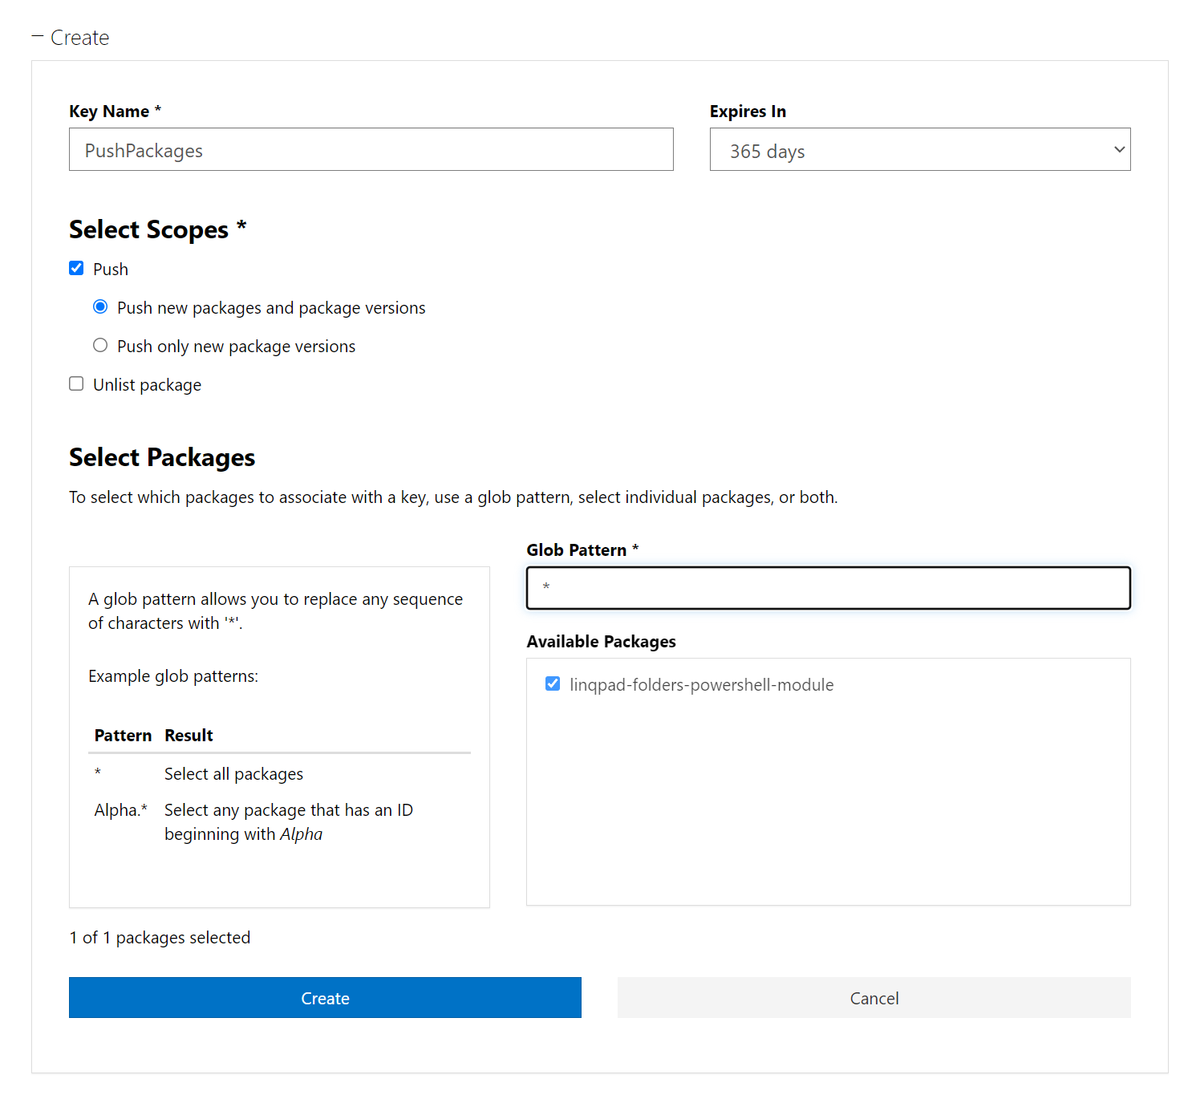Click the 'Select Scopes' heading
Viewport: 1196px width, 1095px height.
click(x=157, y=229)
